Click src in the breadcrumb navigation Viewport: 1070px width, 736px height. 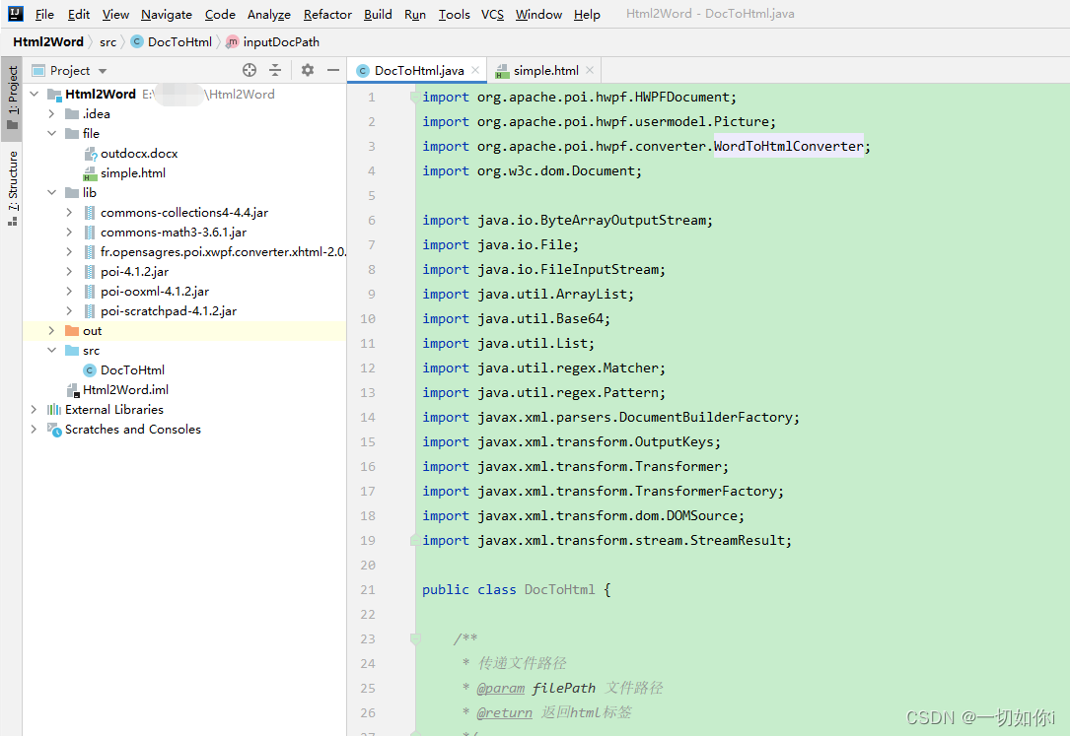(x=107, y=41)
